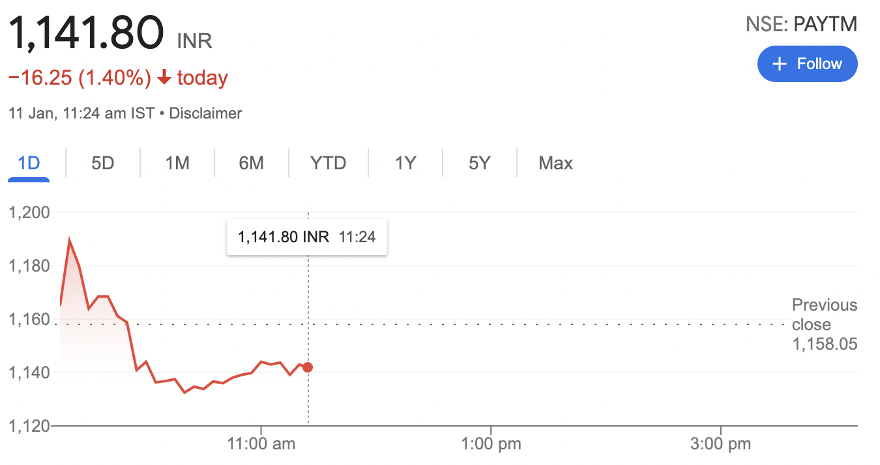Image resolution: width=880 pixels, height=465 pixels.
Task: Click the Previous close 1,158.05 label
Action: (x=825, y=324)
